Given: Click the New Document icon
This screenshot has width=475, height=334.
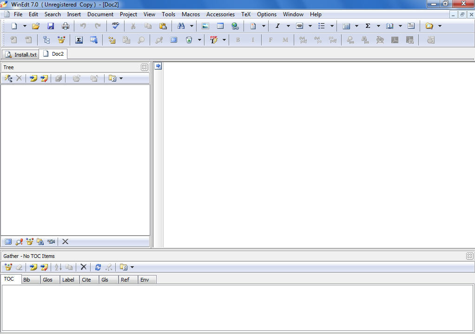Looking at the screenshot, I should click(x=14, y=26).
